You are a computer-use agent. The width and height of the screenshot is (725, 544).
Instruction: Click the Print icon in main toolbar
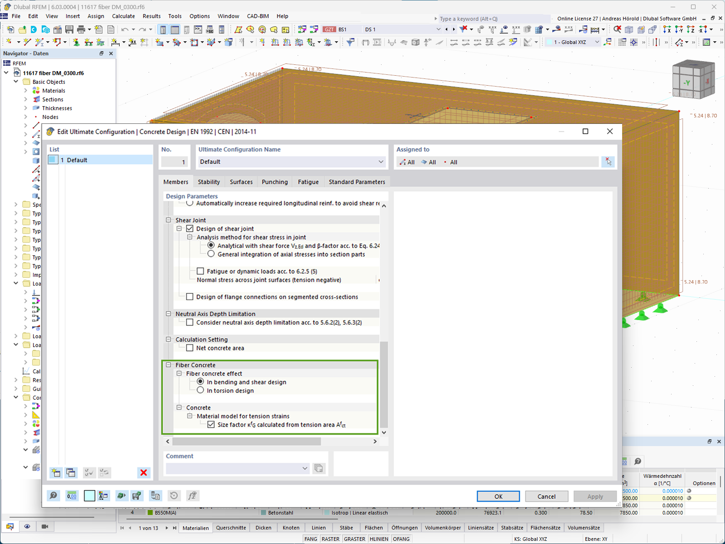81,29
